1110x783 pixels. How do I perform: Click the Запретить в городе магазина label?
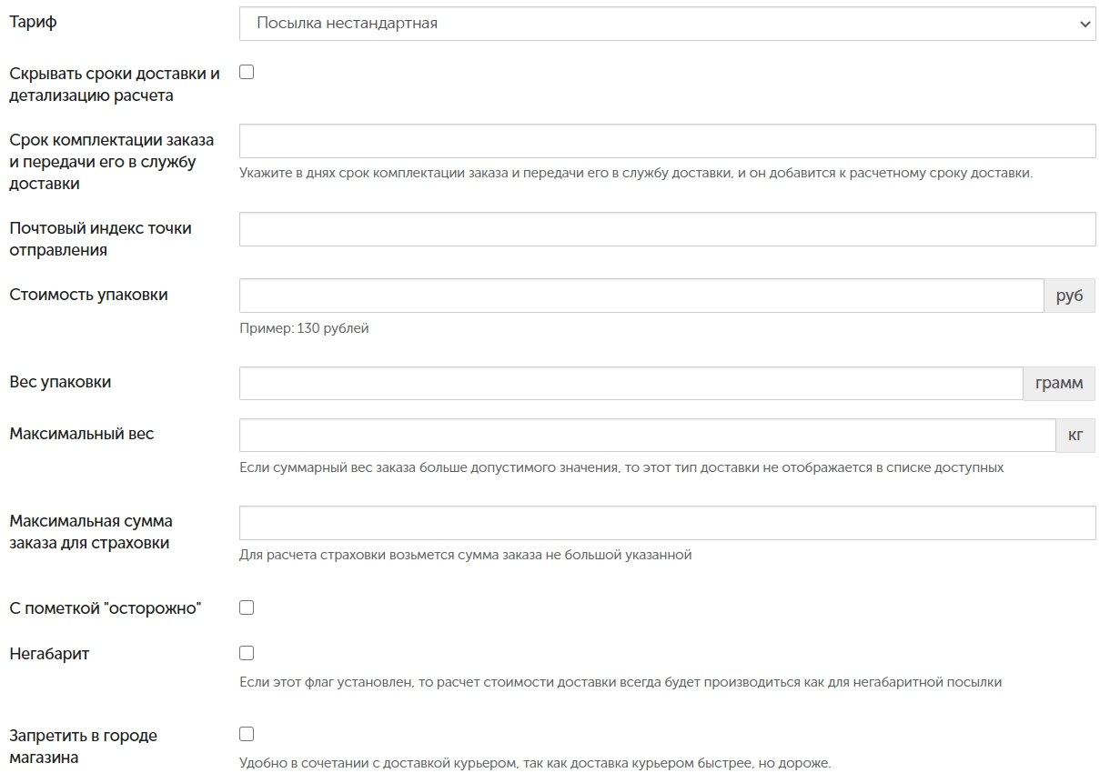click(83, 746)
